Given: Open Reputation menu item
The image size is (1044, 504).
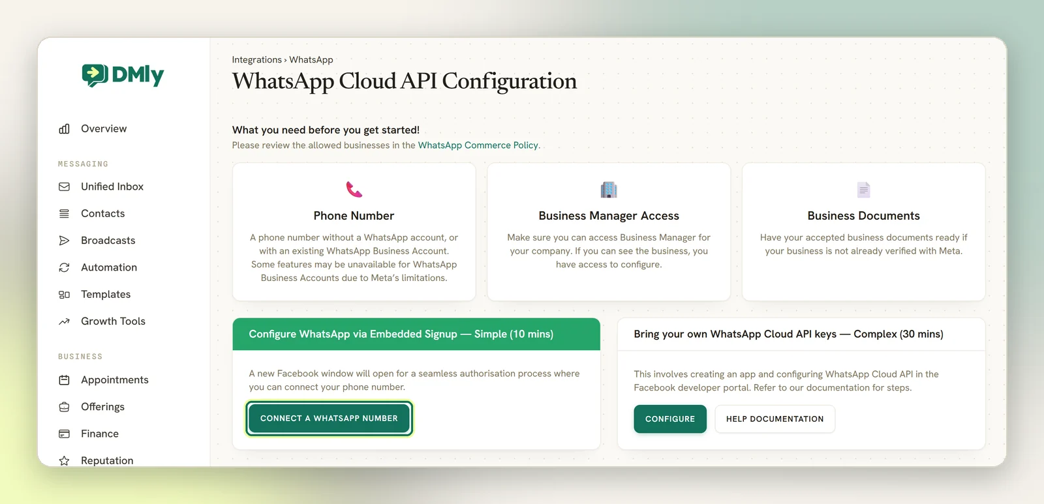Looking at the screenshot, I should (107, 460).
